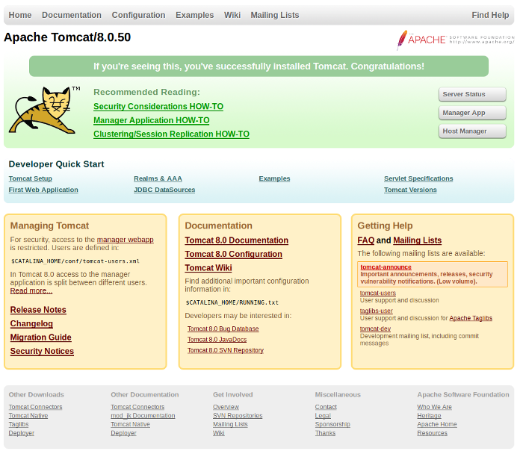This screenshot has height=451, width=523.
Task: Click Read more... in Managing Tomcat
Action: click(x=31, y=290)
